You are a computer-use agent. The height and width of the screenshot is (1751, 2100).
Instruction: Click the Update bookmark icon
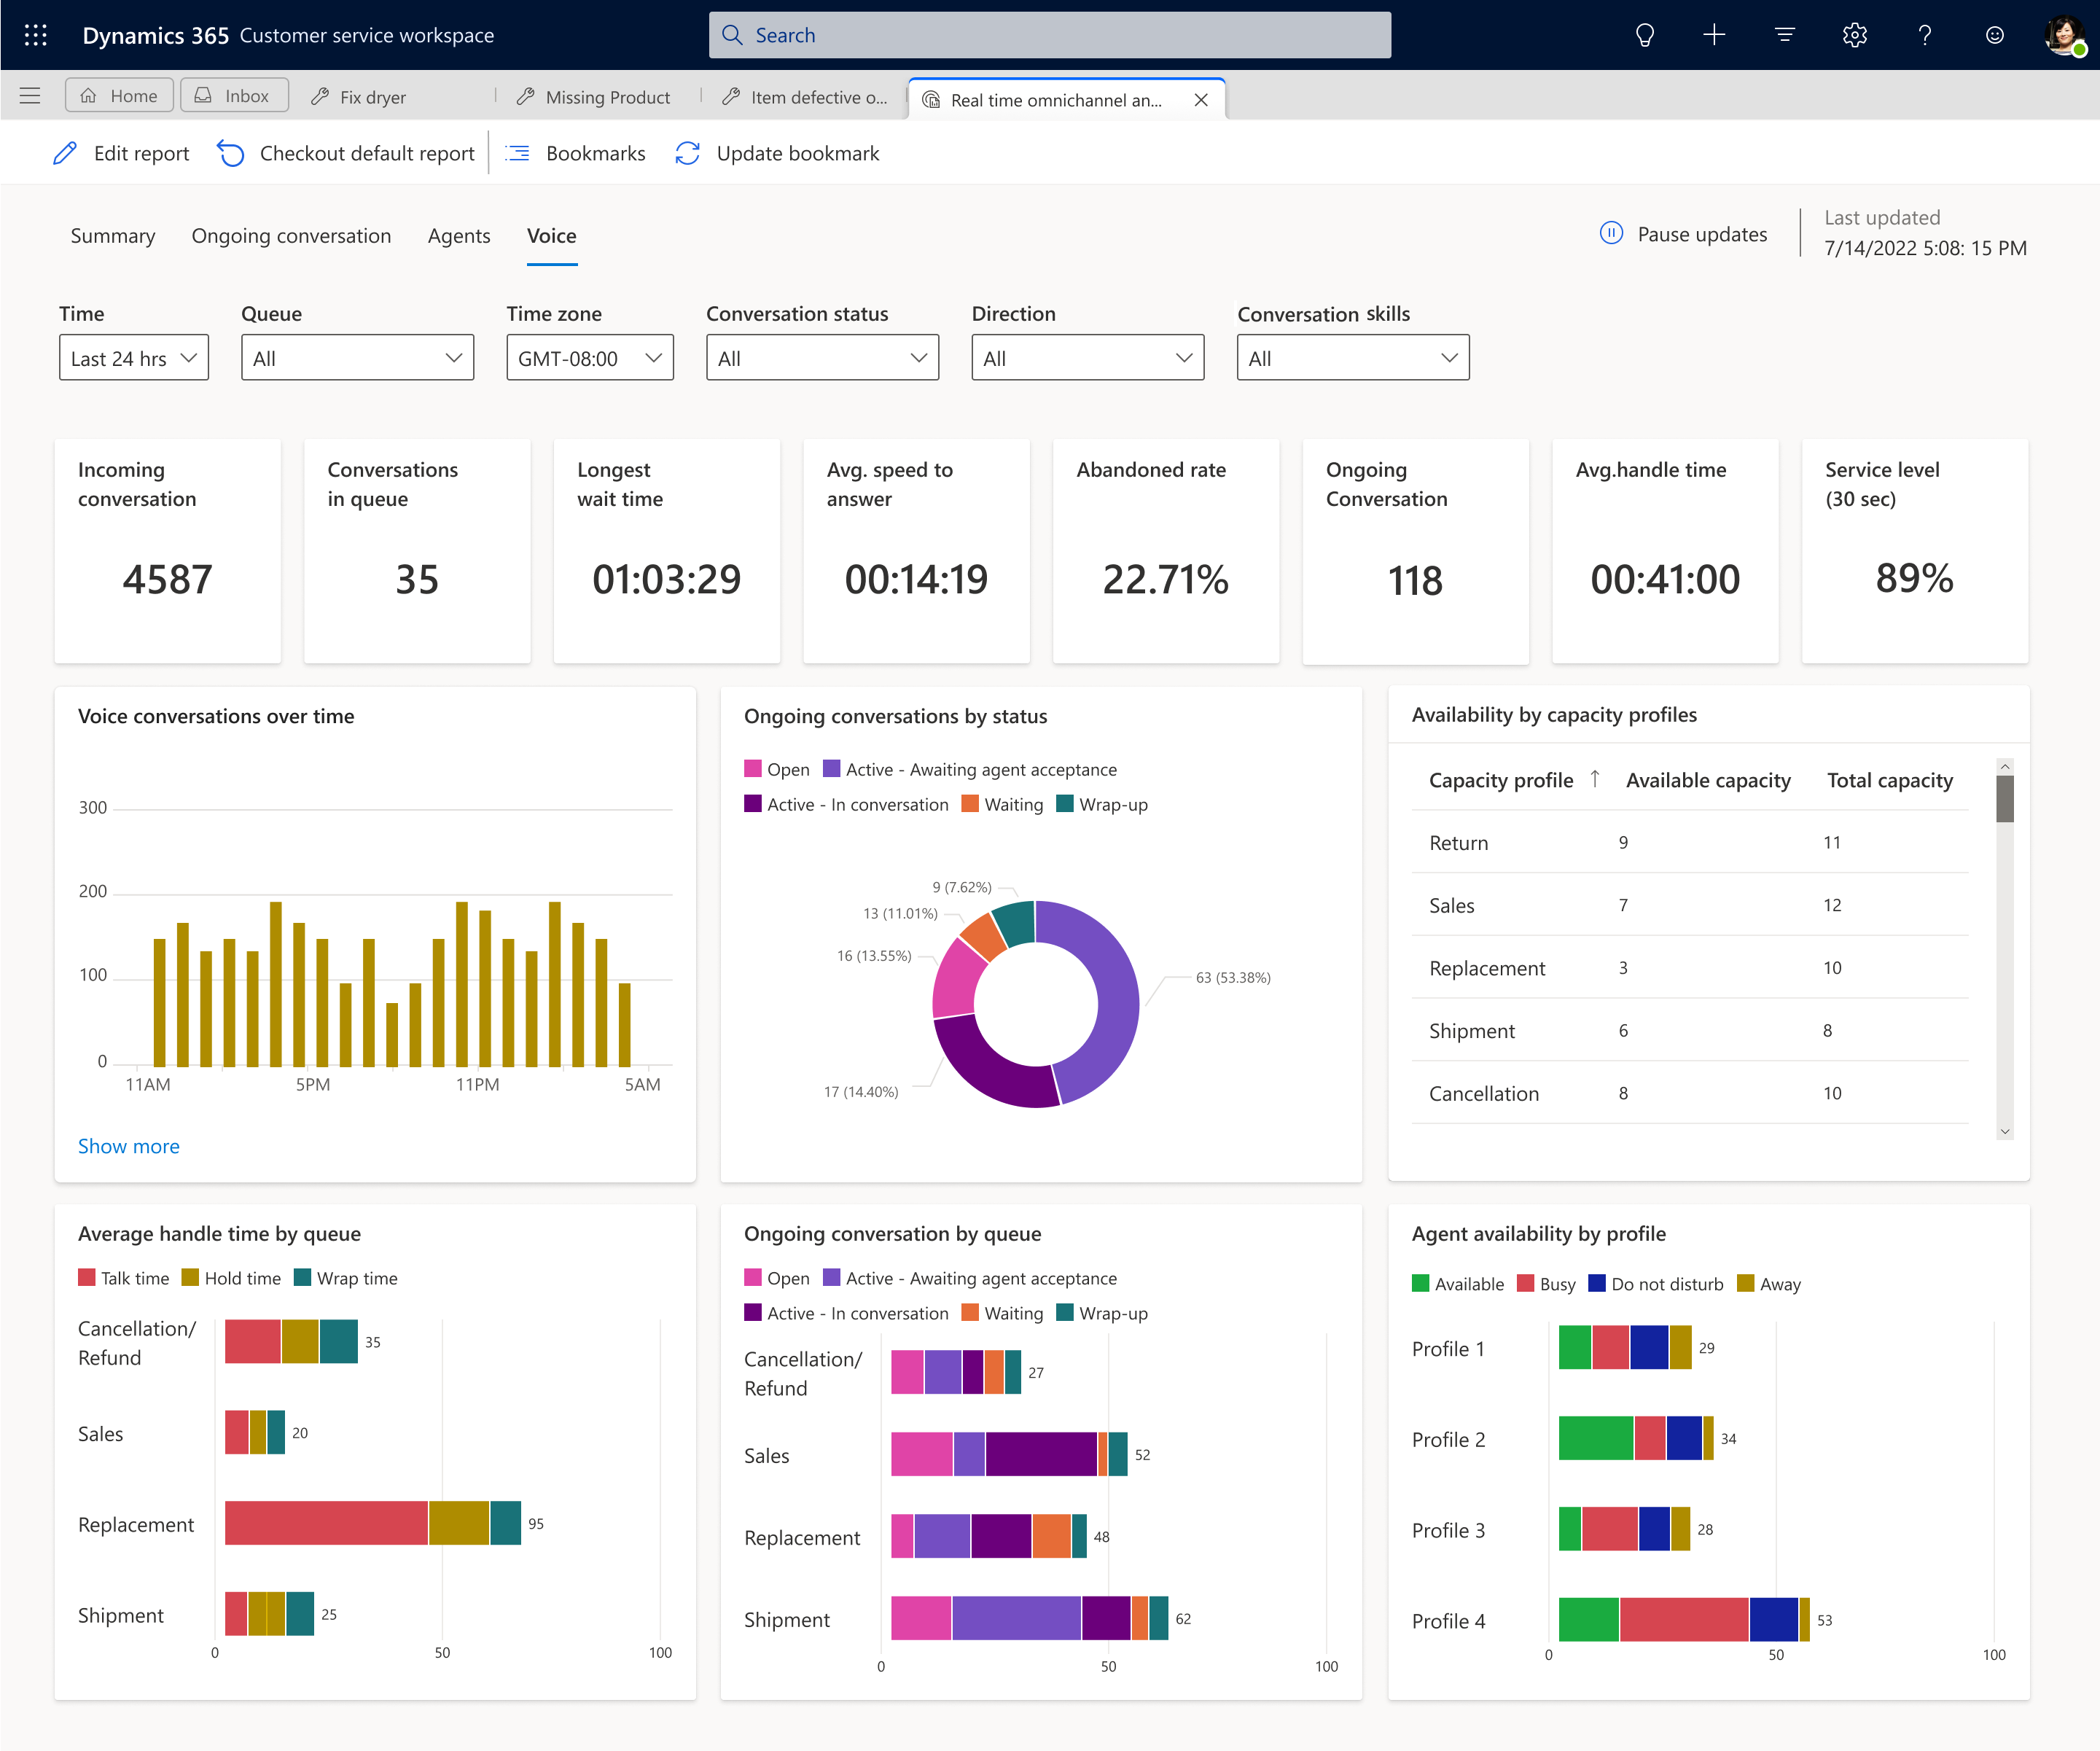coord(689,154)
